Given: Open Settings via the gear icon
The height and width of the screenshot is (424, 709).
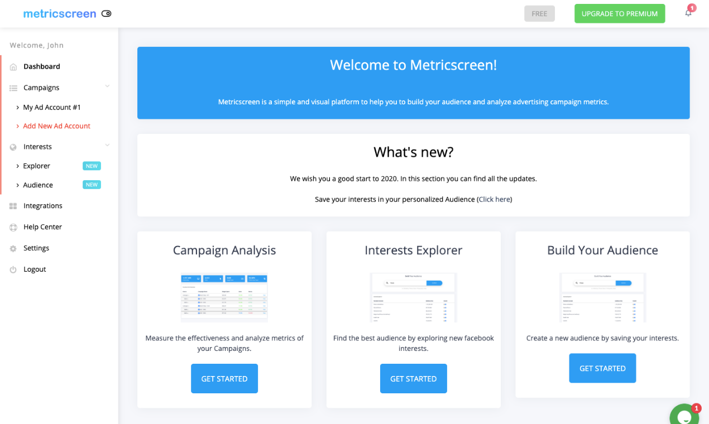Looking at the screenshot, I should [x=12, y=248].
